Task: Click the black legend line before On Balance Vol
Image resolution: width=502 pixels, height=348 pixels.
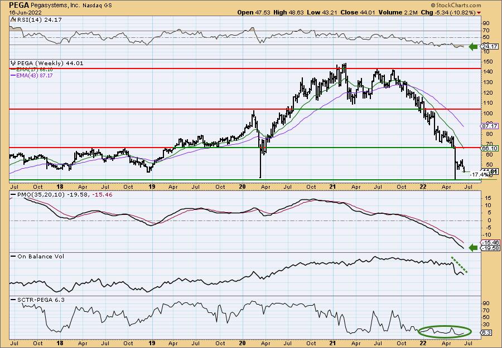Action: pyautogui.click(x=13, y=256)
